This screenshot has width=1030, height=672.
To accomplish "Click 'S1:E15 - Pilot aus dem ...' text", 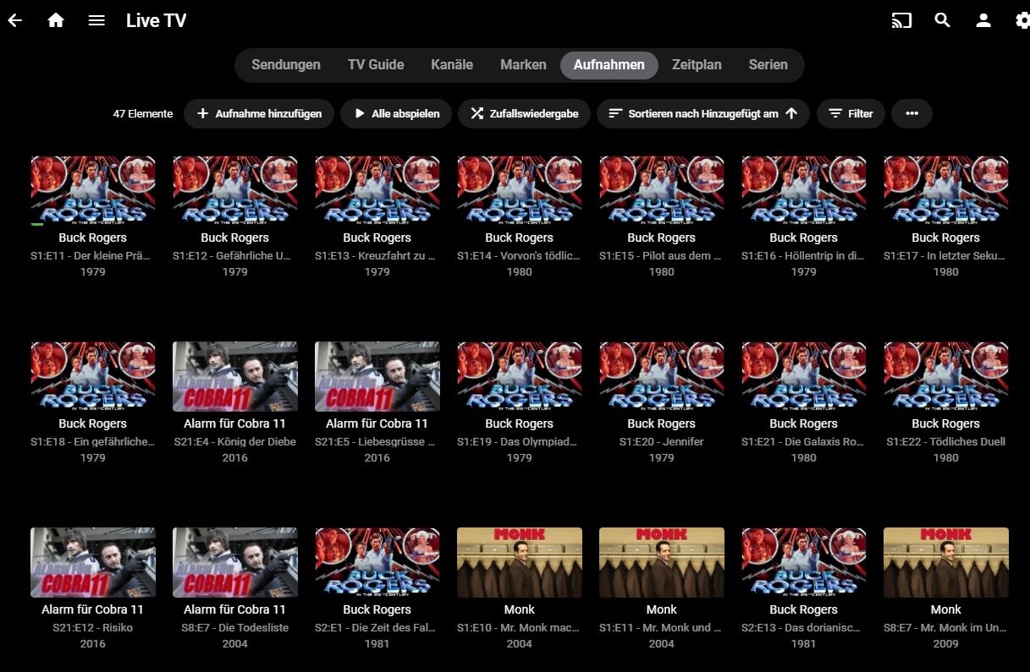I will [x=662, y=255].
